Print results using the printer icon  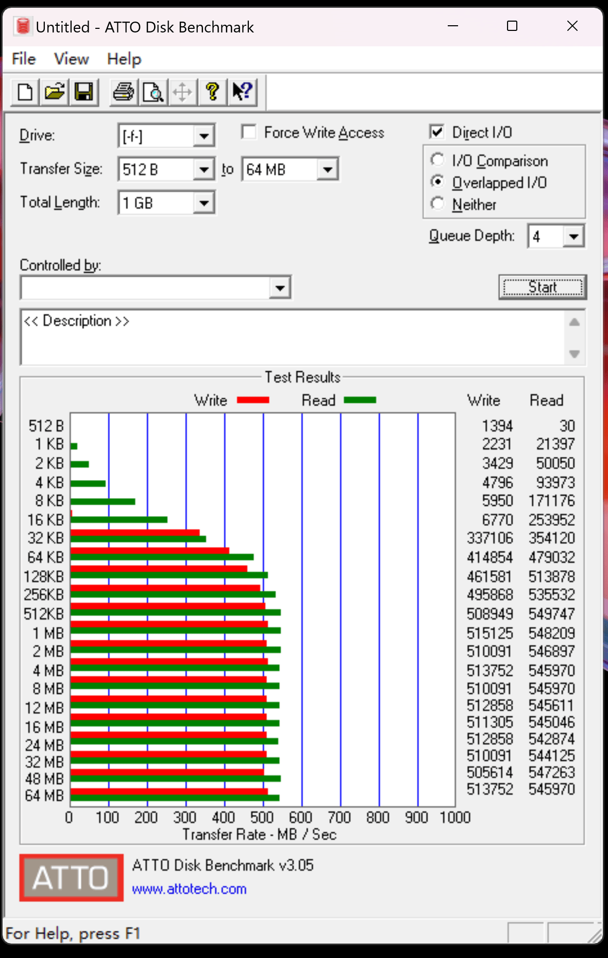coord(124,92)
